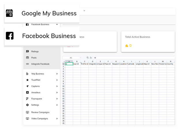Image resolution: width=180 pixels, height=130 pixels.
Task: Open the dropdown chevron in the top bar
Action: click(84, 11)
